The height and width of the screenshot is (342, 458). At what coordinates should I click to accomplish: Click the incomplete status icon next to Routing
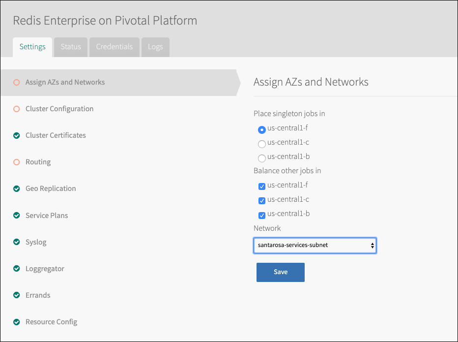[17, 162]
